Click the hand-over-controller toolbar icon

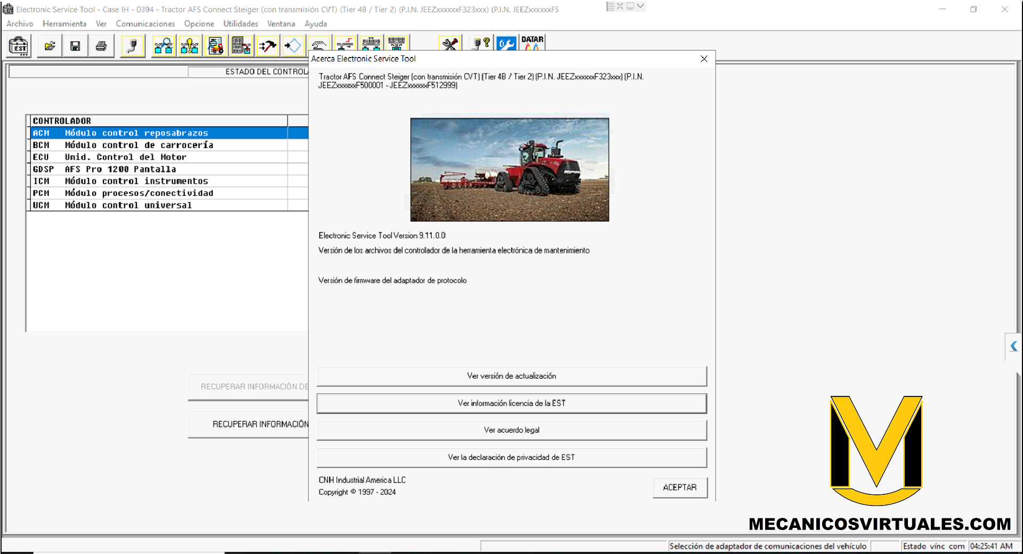click(319, 44)
